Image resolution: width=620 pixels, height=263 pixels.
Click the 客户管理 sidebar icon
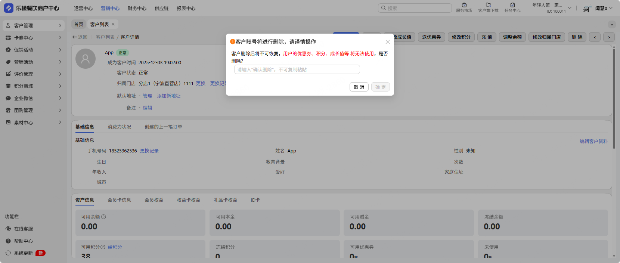(8, 25)
